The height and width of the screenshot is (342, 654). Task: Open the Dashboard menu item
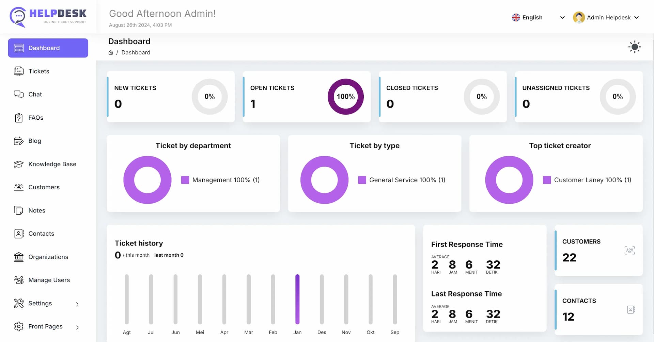tap(48, 48)
